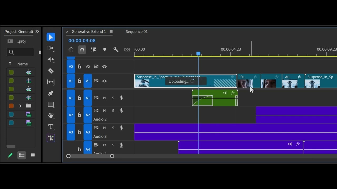Mute the Audio 2 track

pyautogui.click(x=105, y=111)
